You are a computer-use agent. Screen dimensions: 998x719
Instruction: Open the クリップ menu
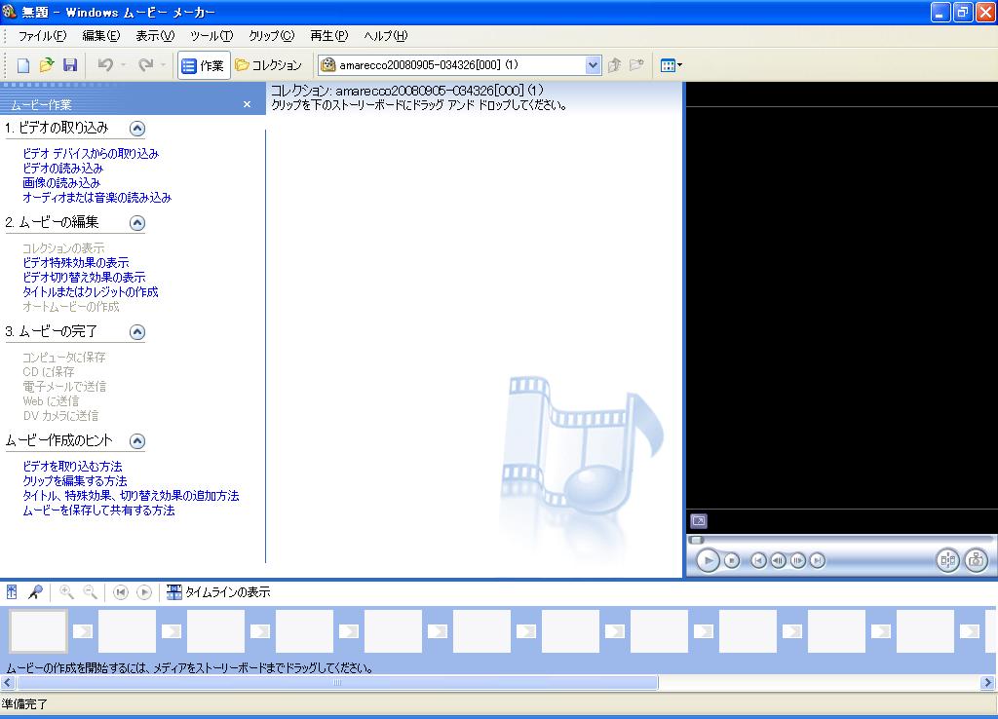point(271,36)
